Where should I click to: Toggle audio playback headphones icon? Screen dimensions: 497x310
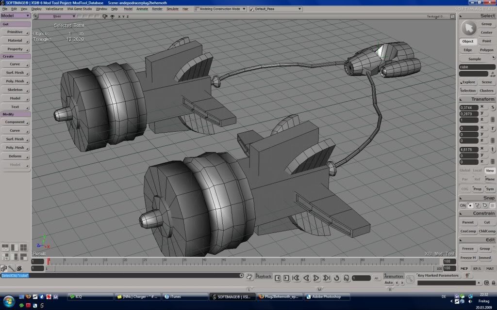click(346, 278)
